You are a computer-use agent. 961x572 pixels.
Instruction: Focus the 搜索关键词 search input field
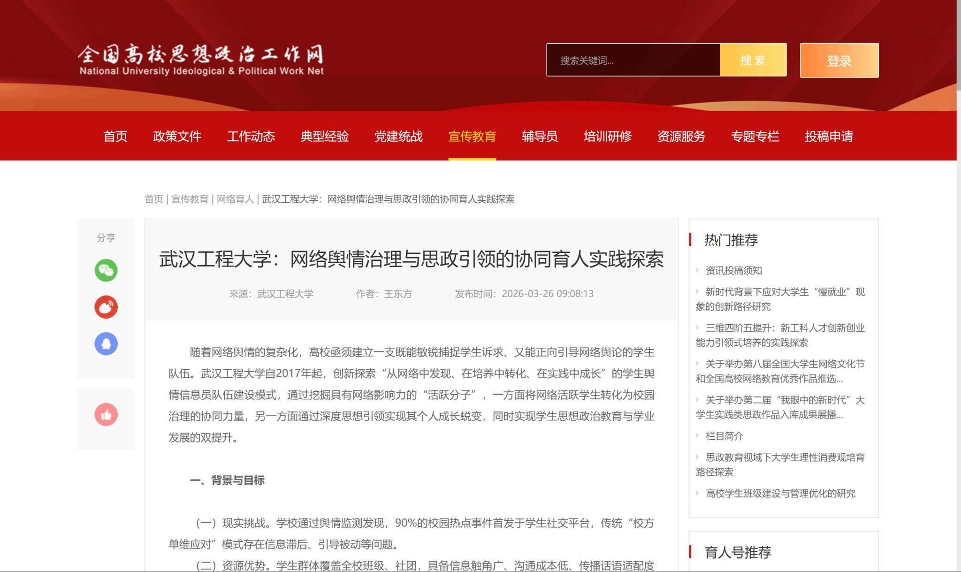(633, 60)
